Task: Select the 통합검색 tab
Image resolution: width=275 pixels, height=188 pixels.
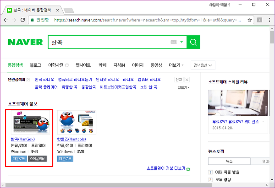Action: click(x=15, y=65)
